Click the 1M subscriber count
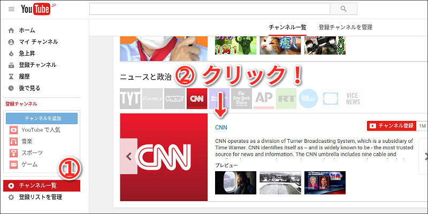The width and height of the screenshot is (428, 214). [x=422, y=126]
